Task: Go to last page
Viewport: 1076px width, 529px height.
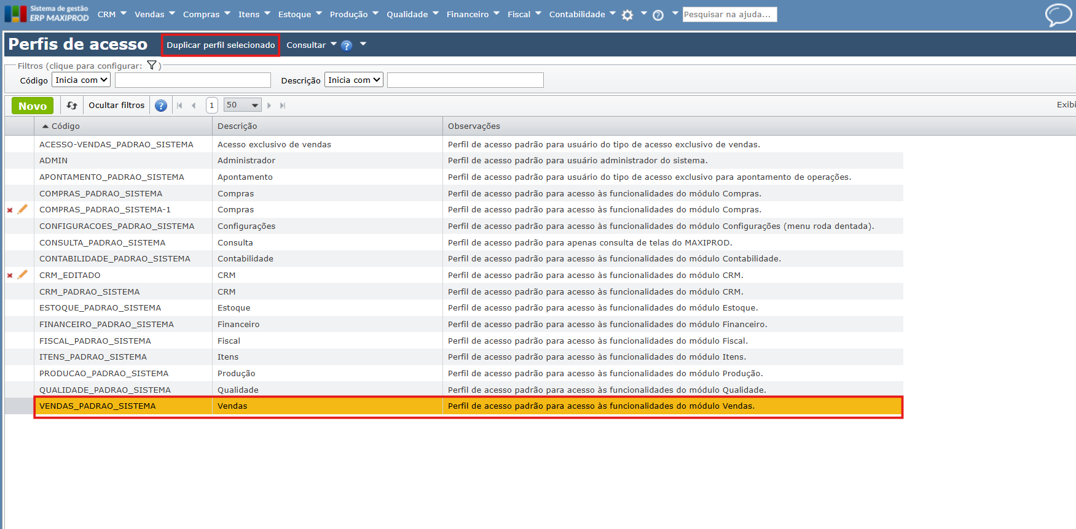Action: point(283,106)
